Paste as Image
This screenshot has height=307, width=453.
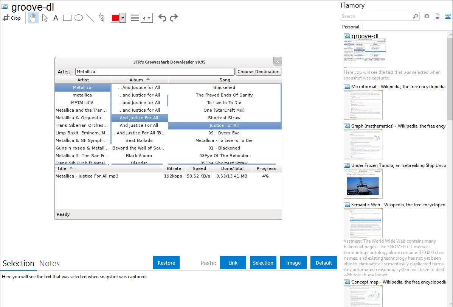point(293,263)
